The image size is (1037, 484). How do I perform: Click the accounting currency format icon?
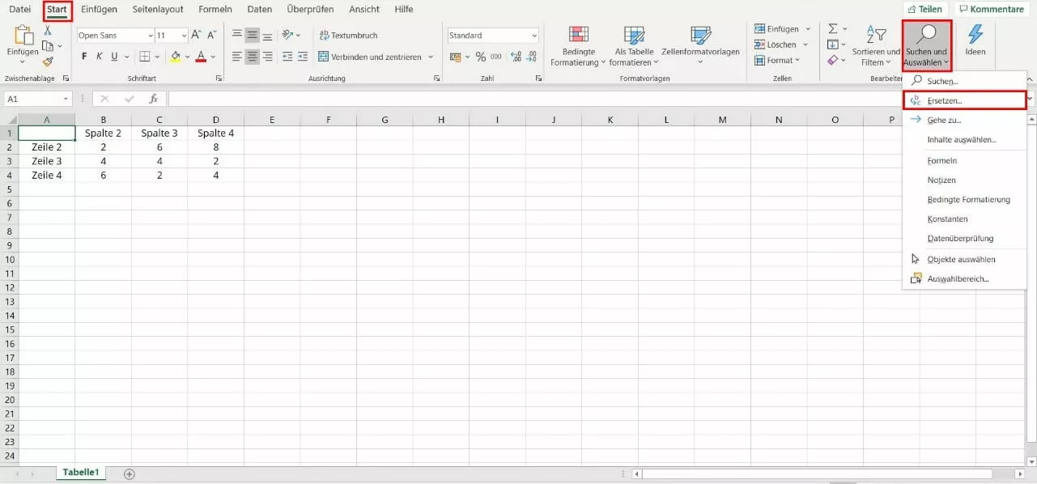455,57
